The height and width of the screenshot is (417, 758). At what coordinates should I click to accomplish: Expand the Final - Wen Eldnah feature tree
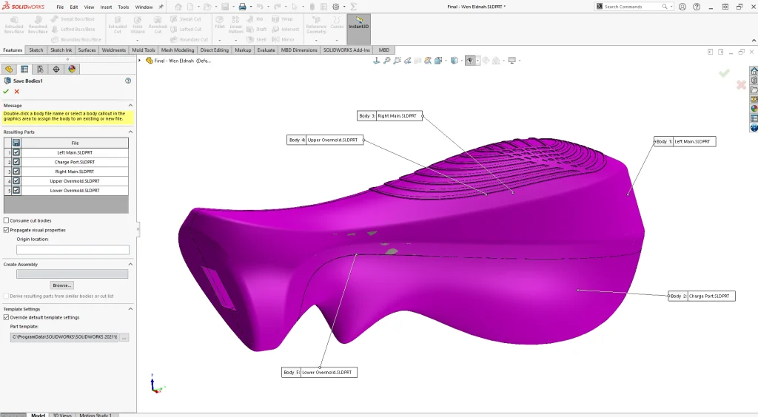[x=141, y=61]
